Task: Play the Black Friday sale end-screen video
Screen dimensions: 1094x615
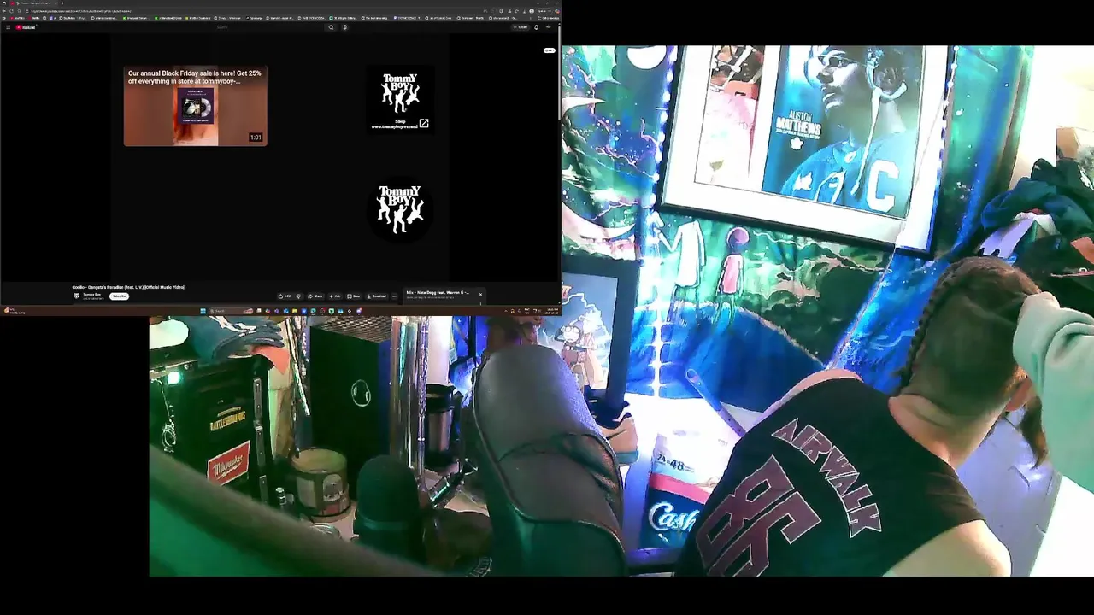Action: 195,106
